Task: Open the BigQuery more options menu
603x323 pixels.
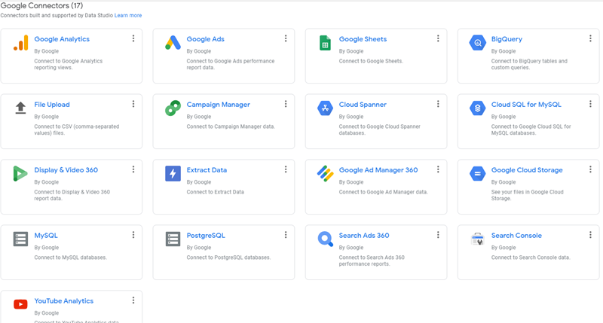Action: tap(590, 38)
